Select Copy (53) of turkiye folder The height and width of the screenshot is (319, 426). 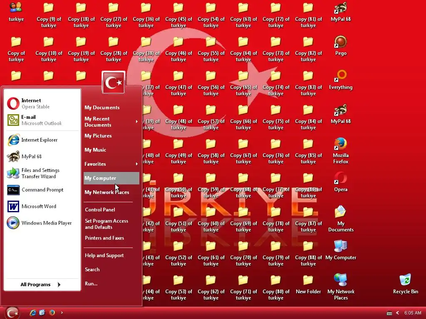click(x=178, y=287)
